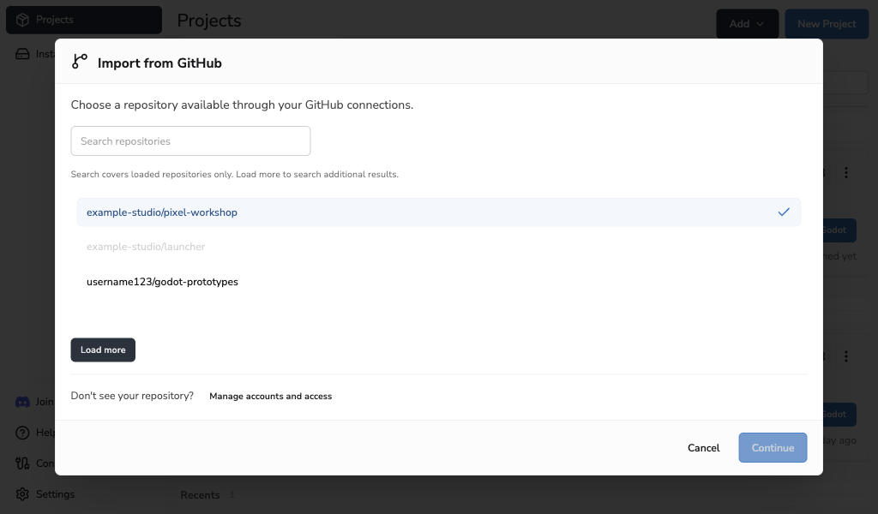The width and height of the screenshot is (878, 514).
Task: Select the example-studio/launcher repository
Action: (x=438, y=247)
